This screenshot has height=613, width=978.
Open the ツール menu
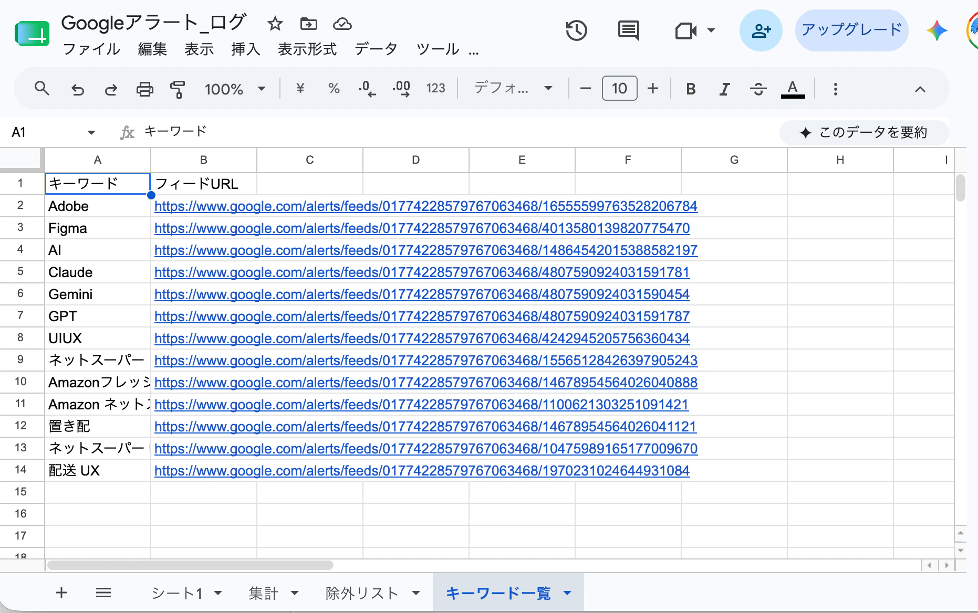coord(438,49)
